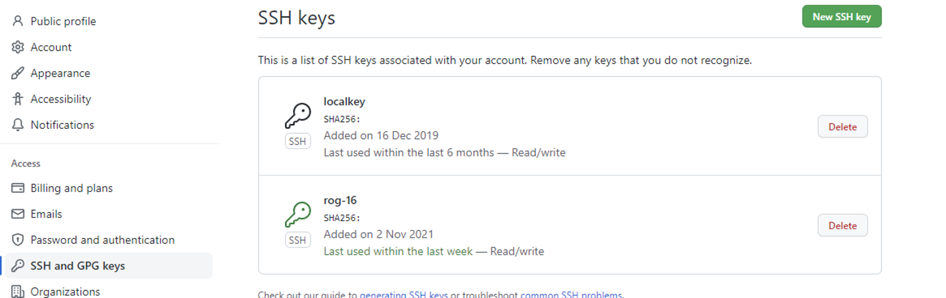
Task: Click the green key icon for rog-16
Action: click(298, 215)
